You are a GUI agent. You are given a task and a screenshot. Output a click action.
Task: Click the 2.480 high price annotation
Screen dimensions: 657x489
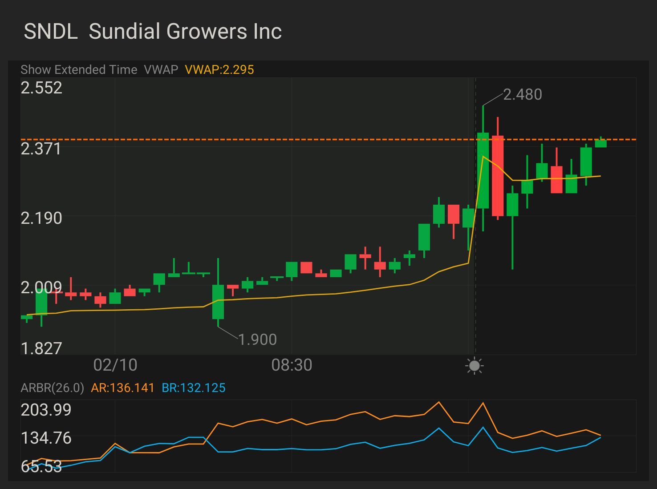click(x=522, y=94)
